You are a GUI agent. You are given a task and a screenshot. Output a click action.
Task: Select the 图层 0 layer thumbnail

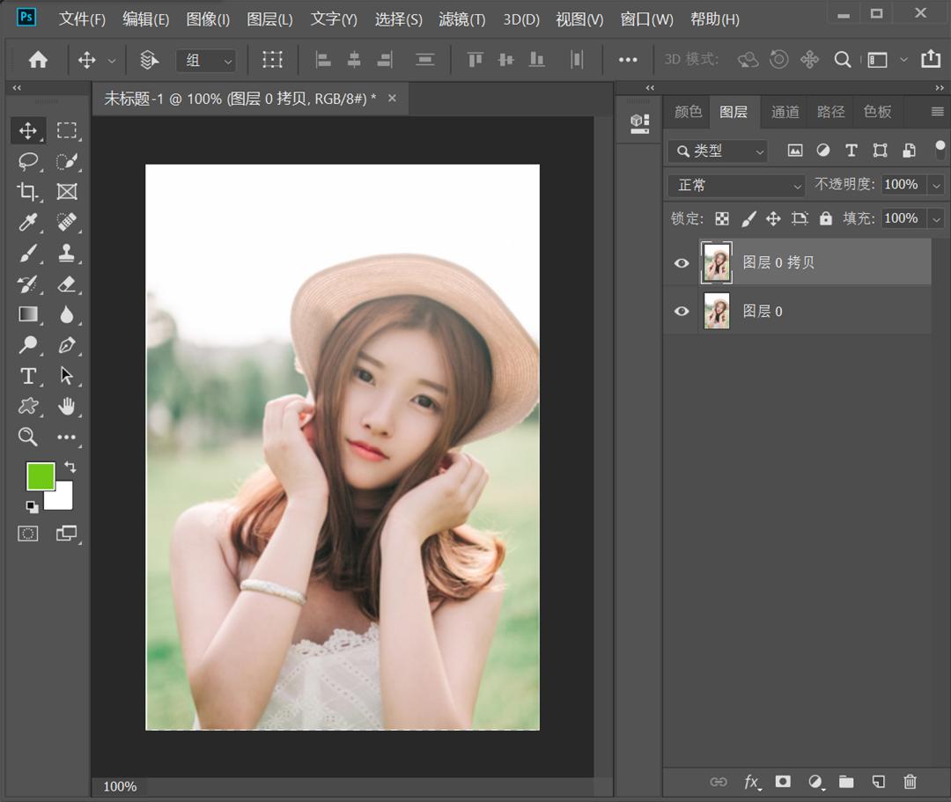pos(717,311)
